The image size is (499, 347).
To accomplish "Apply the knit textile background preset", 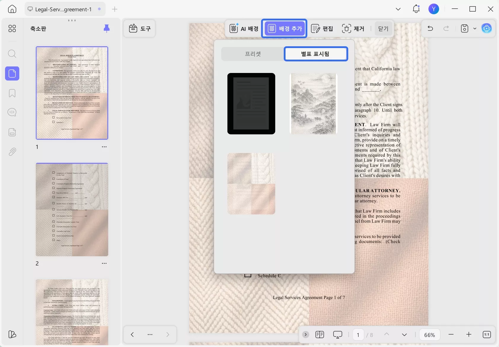I will tap(251, 184).
